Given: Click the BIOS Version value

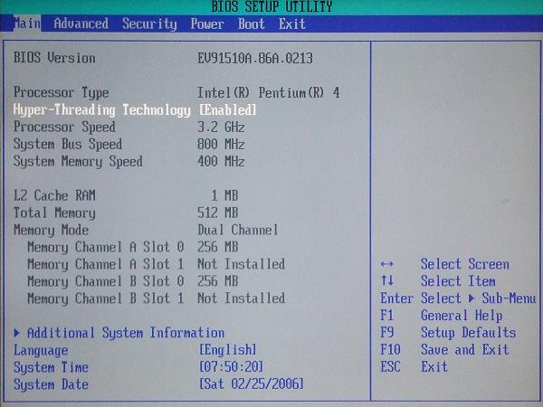Looking at the screenshot, I should (x=258, y=58).
